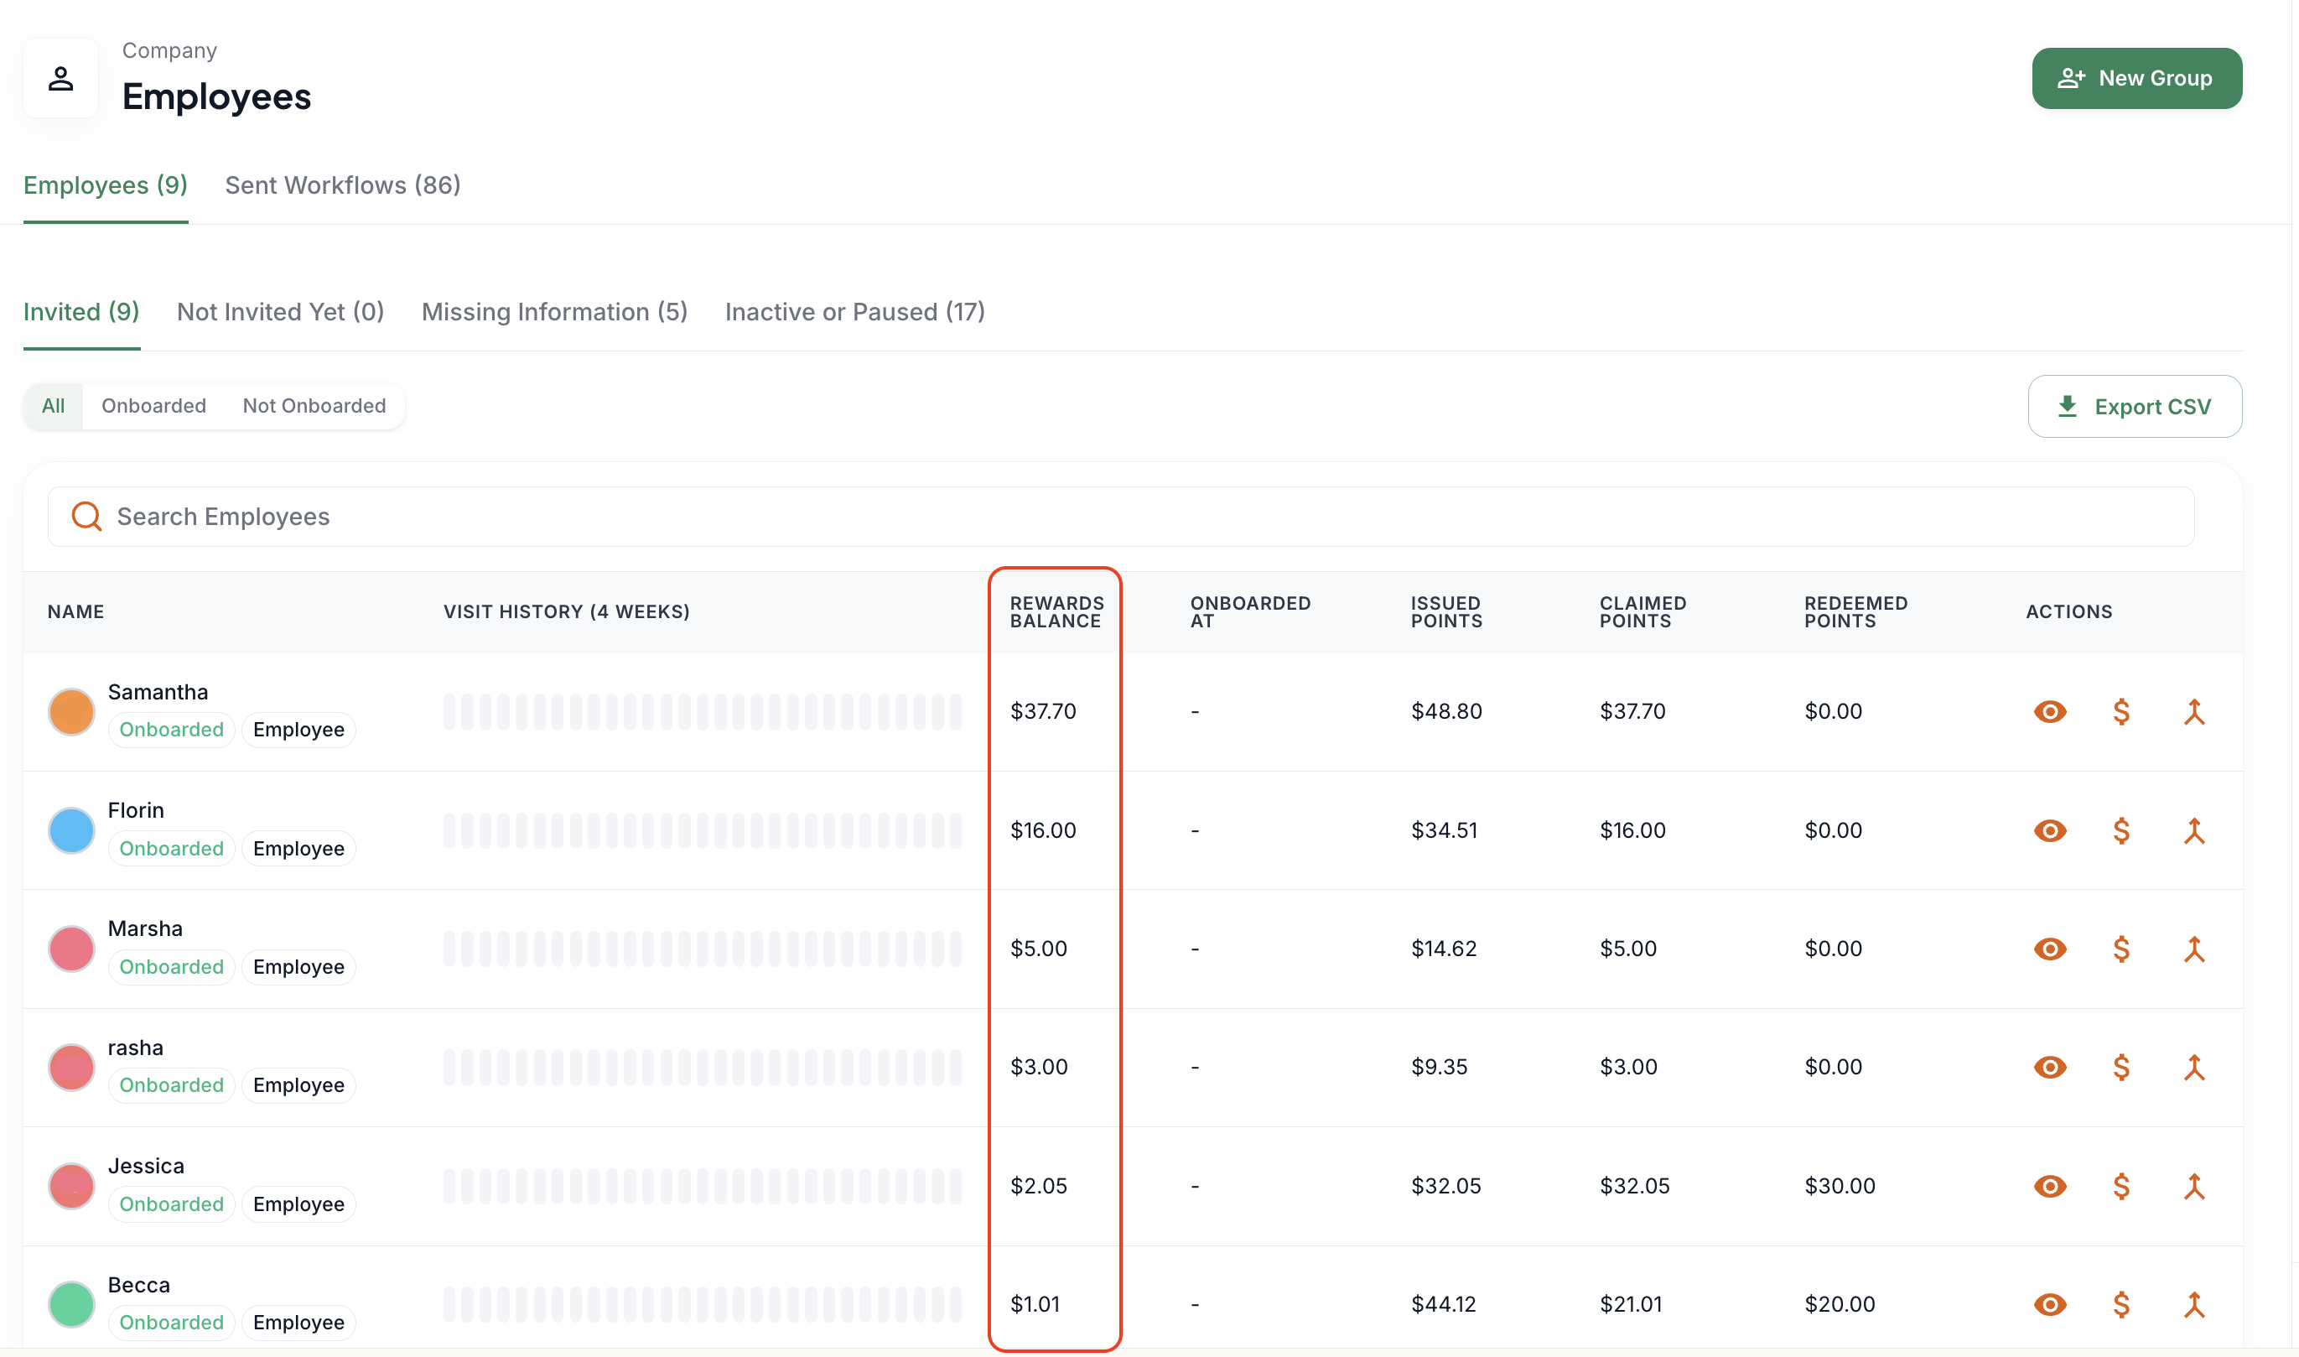Click Becca's Employee badge
The height and width of the screenshot is (1357, 2299).
(299, 1323)
